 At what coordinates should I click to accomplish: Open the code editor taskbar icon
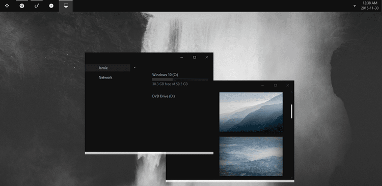click(37, 6)
